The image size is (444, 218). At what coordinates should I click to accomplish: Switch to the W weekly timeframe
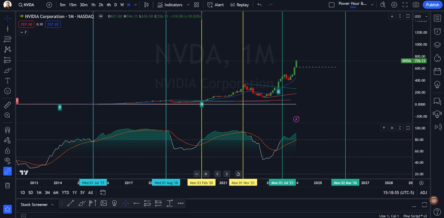[122, 5]
